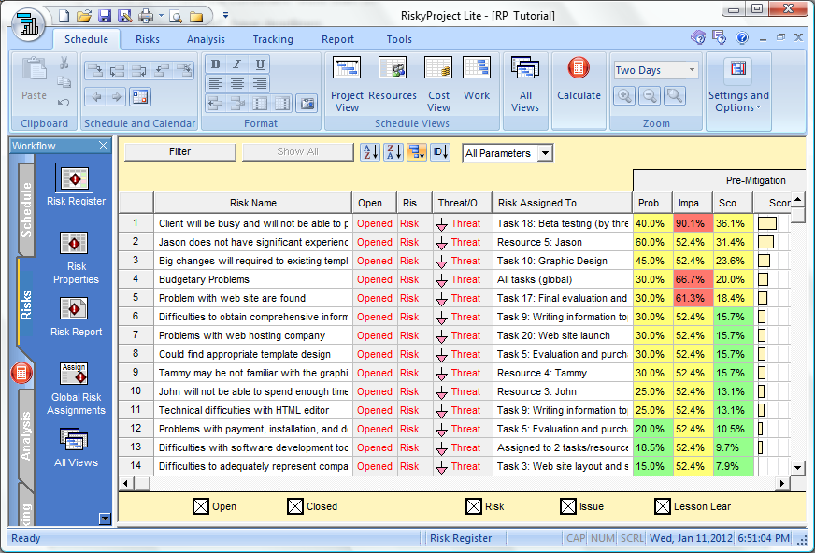Click the Filter button
This screenshot has height=553, width=815.
(x=179, y=151)
